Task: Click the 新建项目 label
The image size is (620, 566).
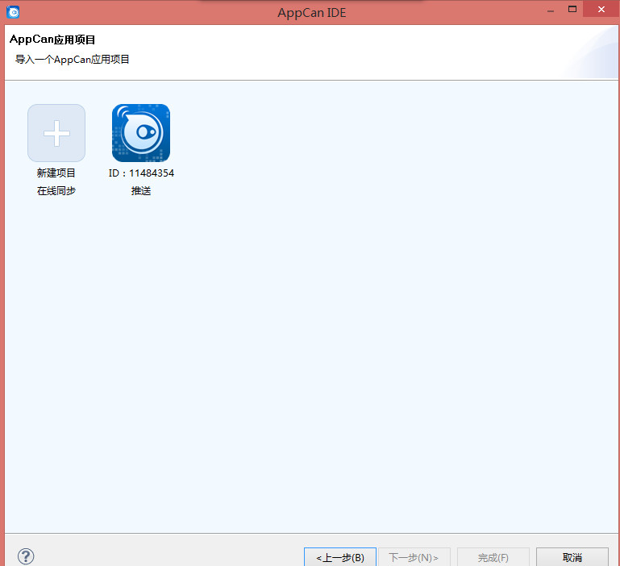Action: coord(56,173)
